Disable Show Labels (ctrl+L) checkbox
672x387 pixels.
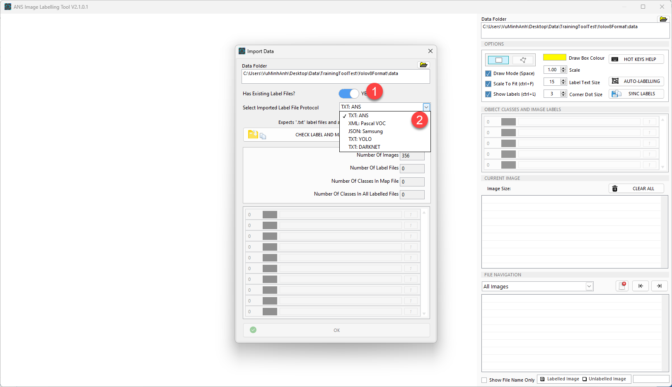[488, 94]
